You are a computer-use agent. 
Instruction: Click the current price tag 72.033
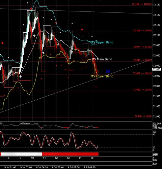pyautogui.click(x=157, y=69)
